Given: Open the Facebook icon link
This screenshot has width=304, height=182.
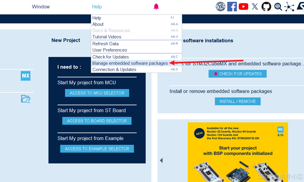Looking at the screenshot, I should [x=232, y=7].
